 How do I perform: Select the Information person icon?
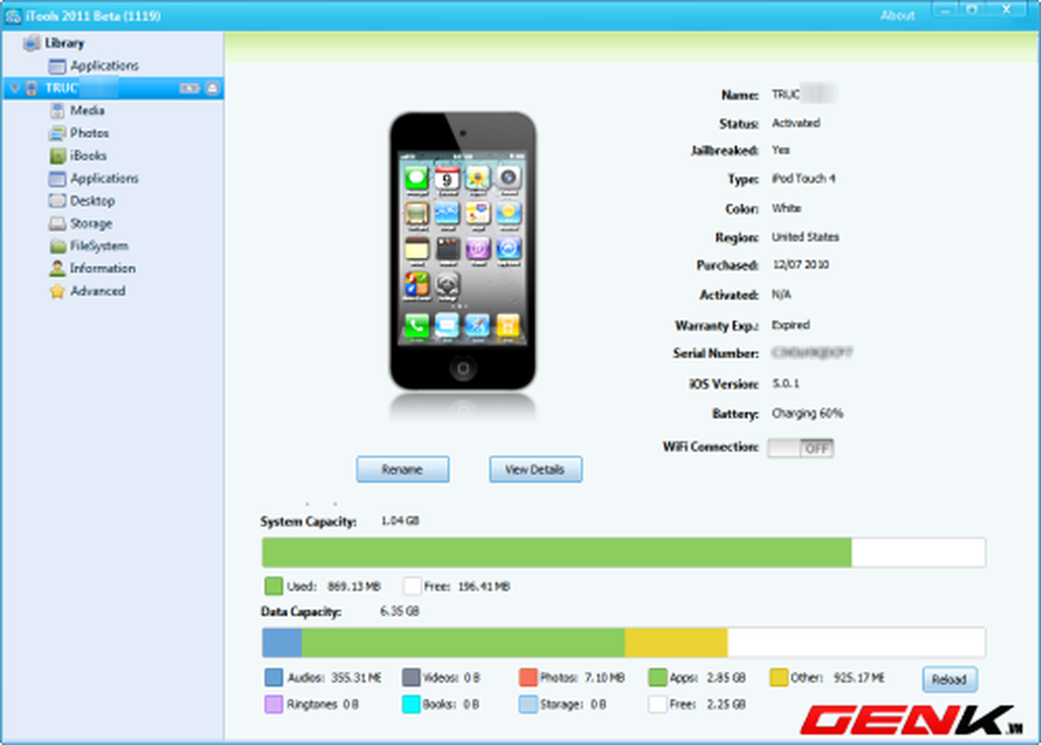click(x=57, y=269)
